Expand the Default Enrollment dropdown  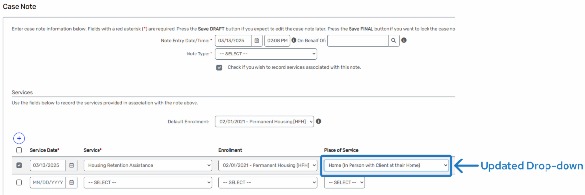(265, 121)
